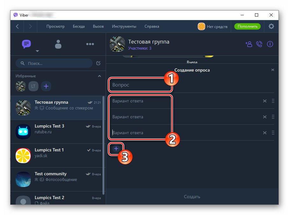Screen dimensions: 289x215
Task: Open the Lumpics Test 3 chat
Action: pos(56,132)
